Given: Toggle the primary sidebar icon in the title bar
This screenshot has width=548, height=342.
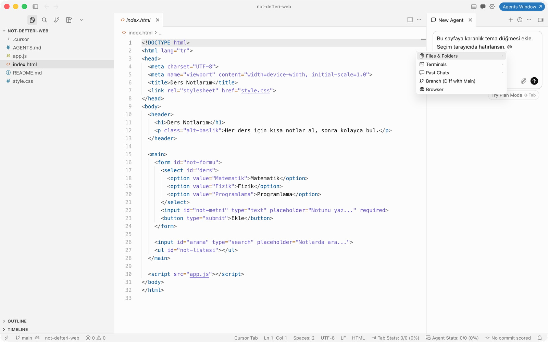Looking at the screenshot, I should [x=35, y=6].
